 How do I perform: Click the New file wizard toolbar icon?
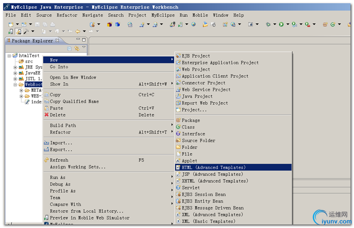[11, 24]
